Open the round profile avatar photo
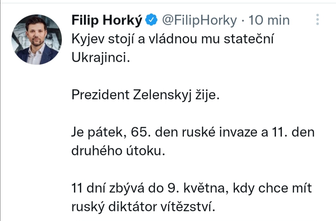 coord(37,39)
